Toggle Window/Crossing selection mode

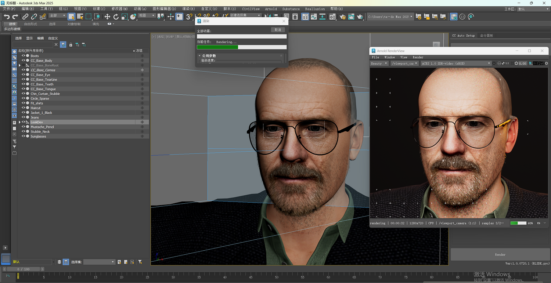pyautogui.click(x=97, y=17)
